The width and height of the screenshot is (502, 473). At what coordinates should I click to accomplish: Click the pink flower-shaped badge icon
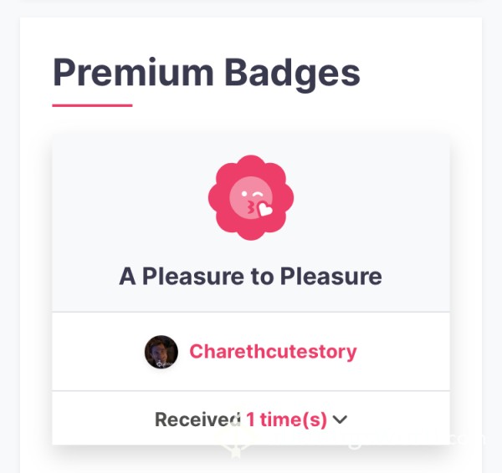251,198
